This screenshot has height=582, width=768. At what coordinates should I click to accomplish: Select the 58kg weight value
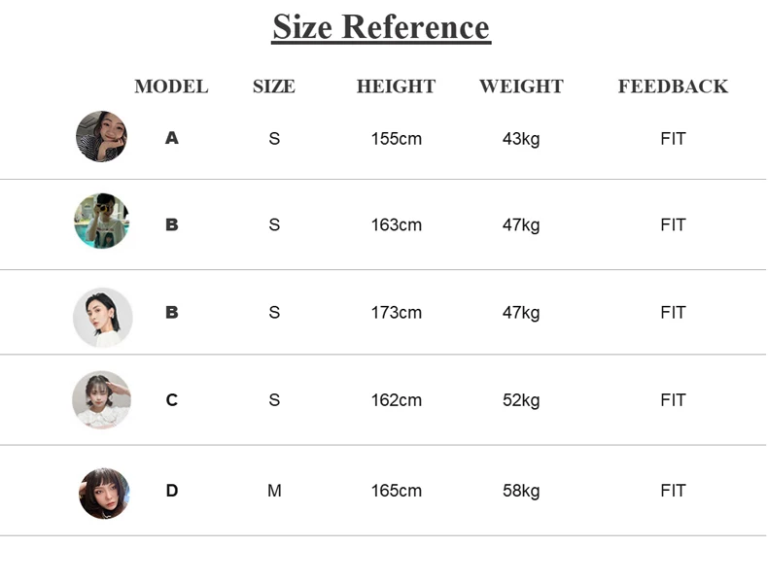521,491
